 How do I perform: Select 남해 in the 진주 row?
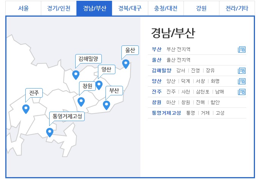click(x=220, y=92)
